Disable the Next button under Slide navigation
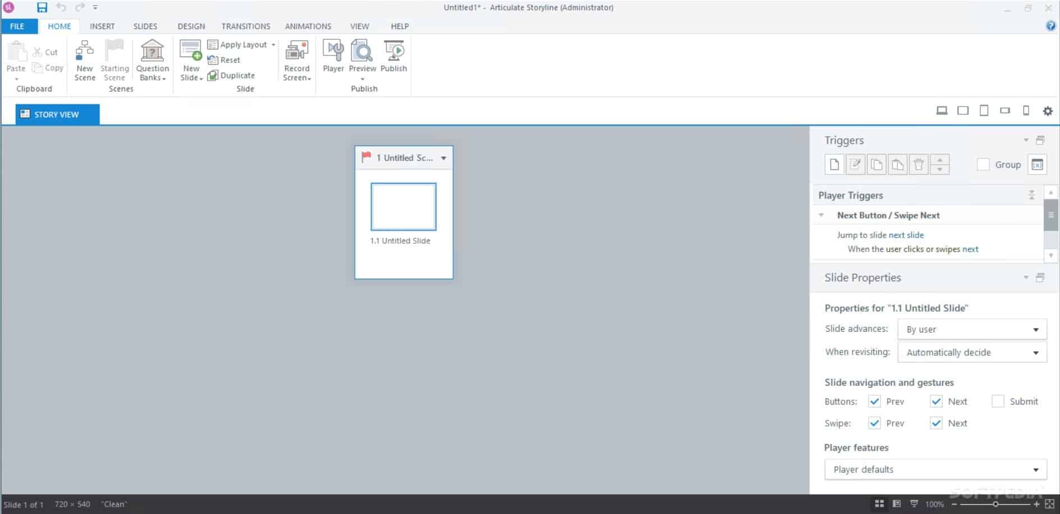This screenshot has height=514, width=1060. pos(936,401)
